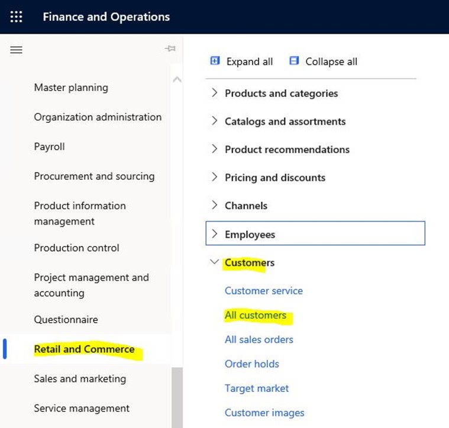The image size is (449, 428).
Task: Toggle the hamburger navigation menu icon
Action: tap(17, 50)
